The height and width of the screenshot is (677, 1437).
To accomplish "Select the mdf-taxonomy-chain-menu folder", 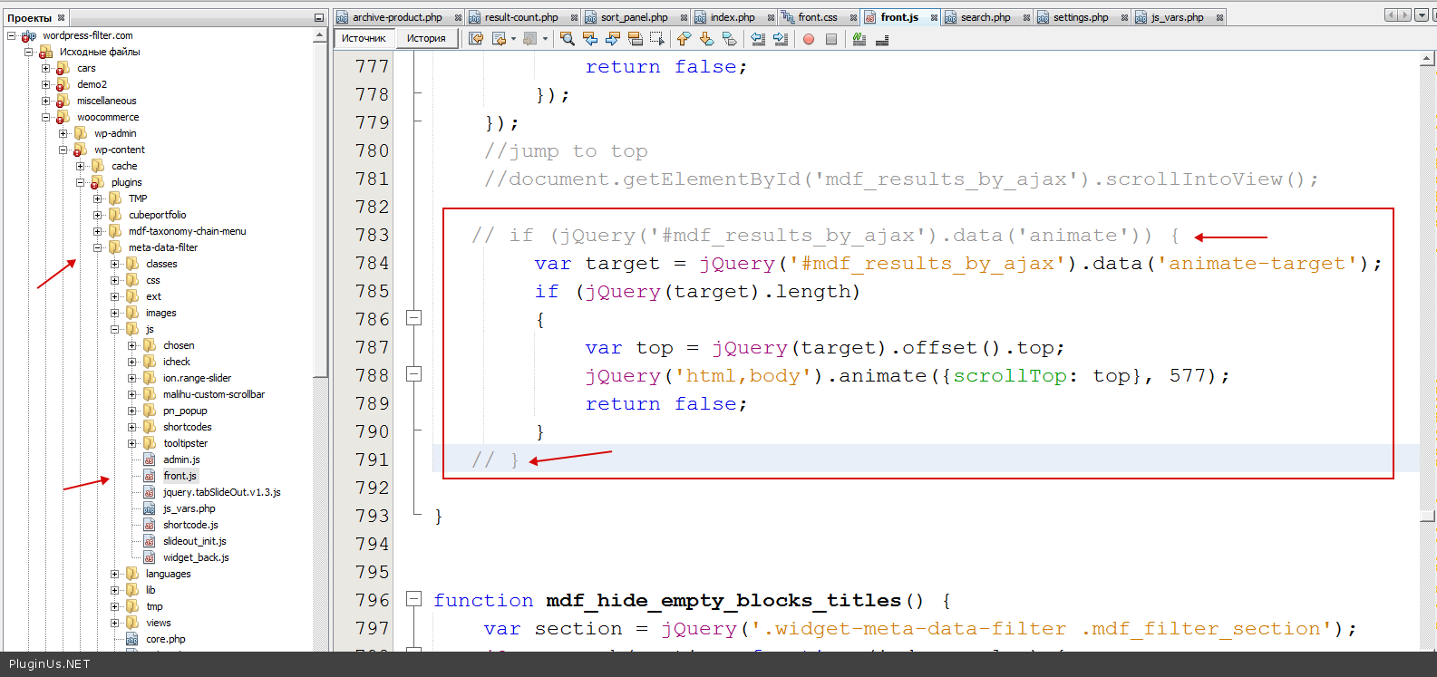I will pos(187,231).
